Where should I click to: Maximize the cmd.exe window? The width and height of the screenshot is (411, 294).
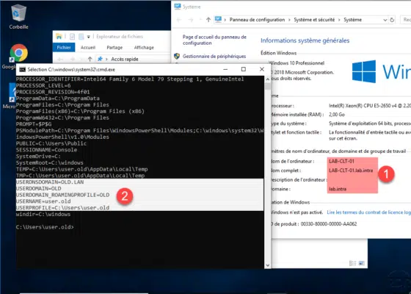tap(244, 69)
